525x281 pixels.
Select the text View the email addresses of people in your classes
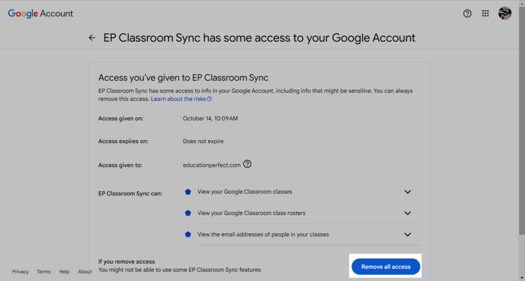pos(263,234)
